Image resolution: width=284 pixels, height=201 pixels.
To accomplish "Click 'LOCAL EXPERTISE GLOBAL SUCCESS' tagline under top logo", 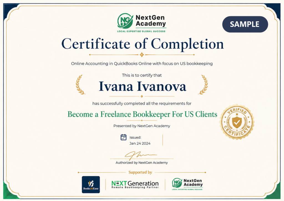I will point(141,31).
